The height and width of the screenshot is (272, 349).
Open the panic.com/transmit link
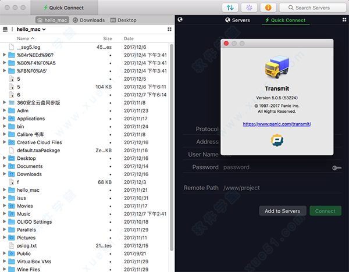277,124
